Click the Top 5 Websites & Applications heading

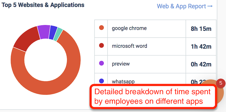coord(43,5)
